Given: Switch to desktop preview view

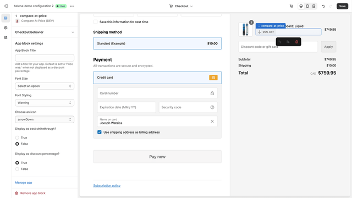Looking at the screenshot, I should coord(301,6).
